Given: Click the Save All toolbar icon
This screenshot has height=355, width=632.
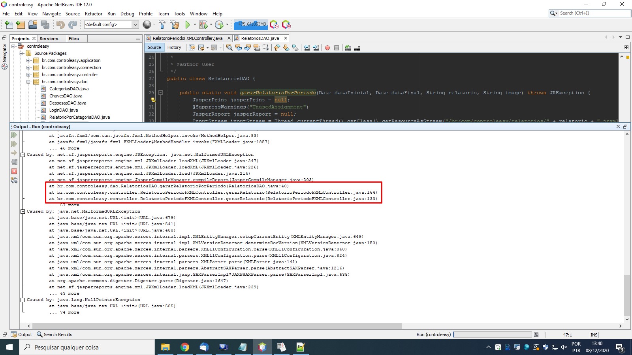Looking at the screenshot, I should [45, 25].
